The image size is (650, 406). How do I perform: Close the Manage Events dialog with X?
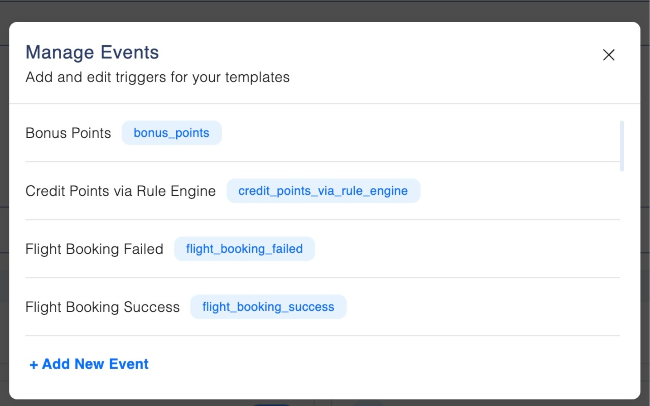[609, 55]
